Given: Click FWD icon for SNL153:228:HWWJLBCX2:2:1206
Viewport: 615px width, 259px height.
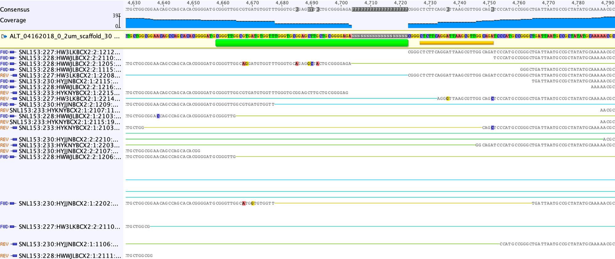Looking at the screenshot, I should point(13,157).
